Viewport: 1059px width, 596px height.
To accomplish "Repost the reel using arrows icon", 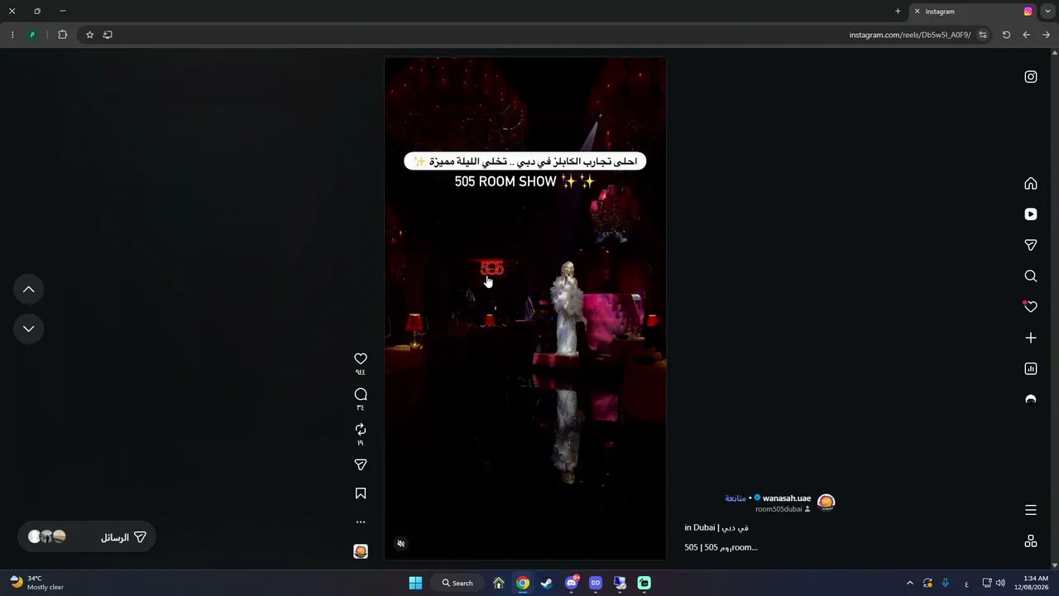I will pyautogui.click(x=361, y=430).
